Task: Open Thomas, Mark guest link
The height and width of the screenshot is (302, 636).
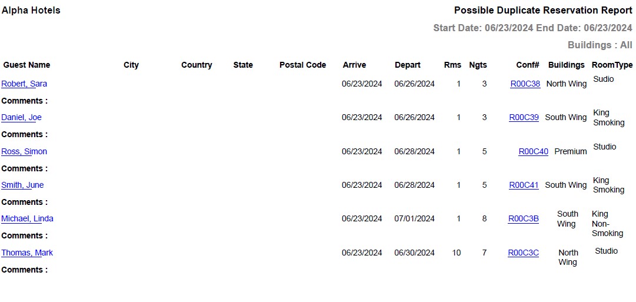Action: click(x=27, y=253)
